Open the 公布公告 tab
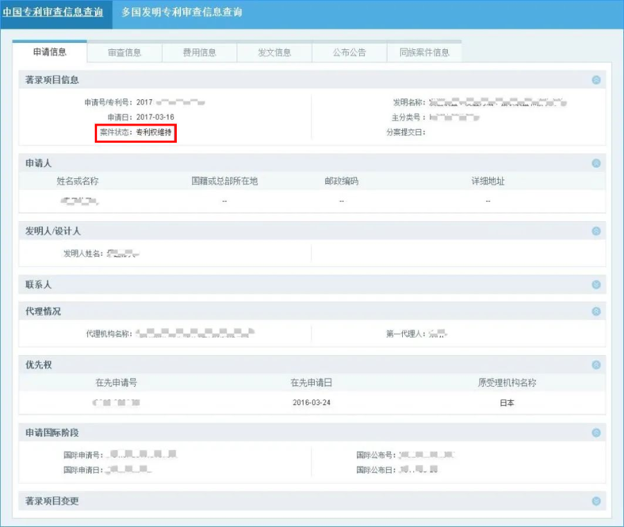This screenshot has width=624, height=527. tap(349, 51)
